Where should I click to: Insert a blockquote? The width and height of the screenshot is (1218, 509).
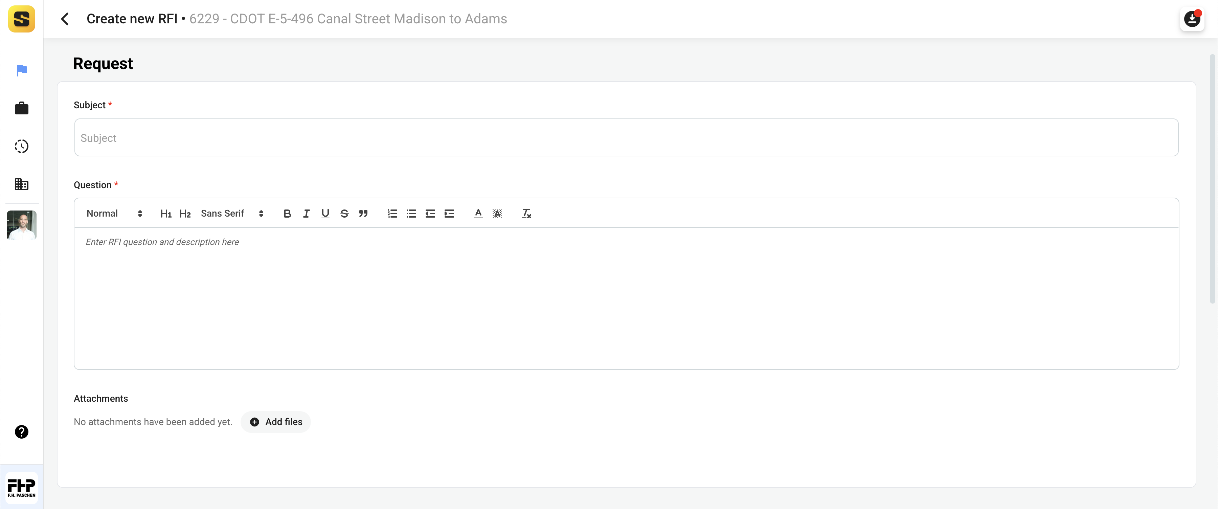(x=363, y=213)
